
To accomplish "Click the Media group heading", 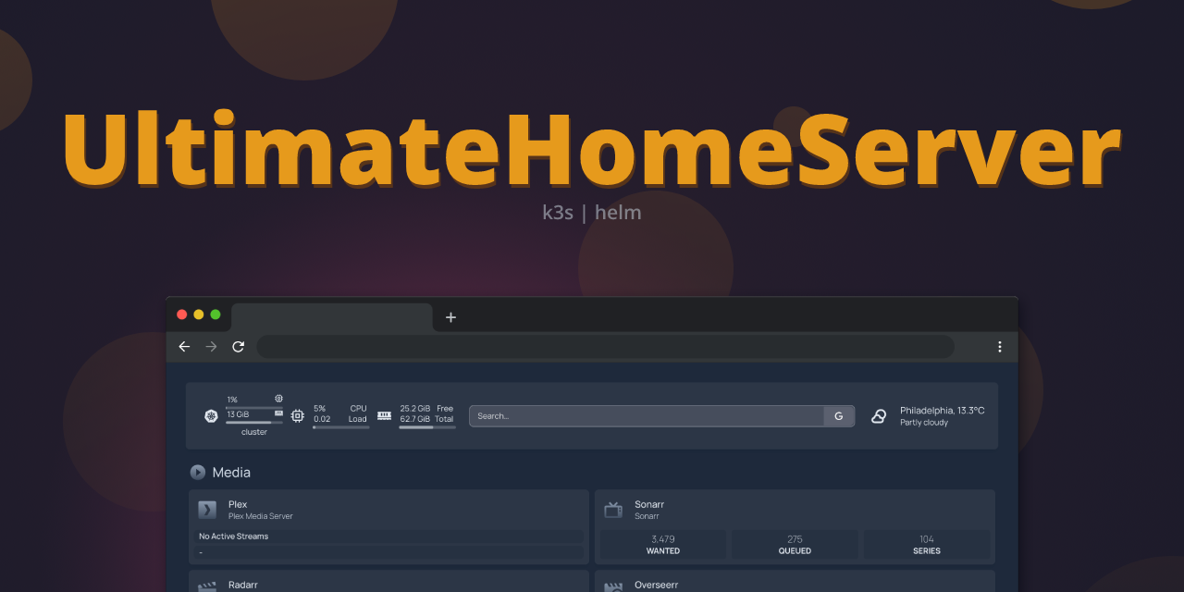I will pyautogui.click(x=231, y=472).
